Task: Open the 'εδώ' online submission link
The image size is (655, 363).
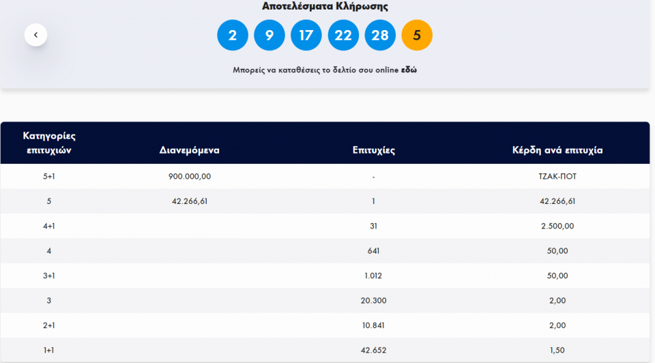Action: (409, 70)
